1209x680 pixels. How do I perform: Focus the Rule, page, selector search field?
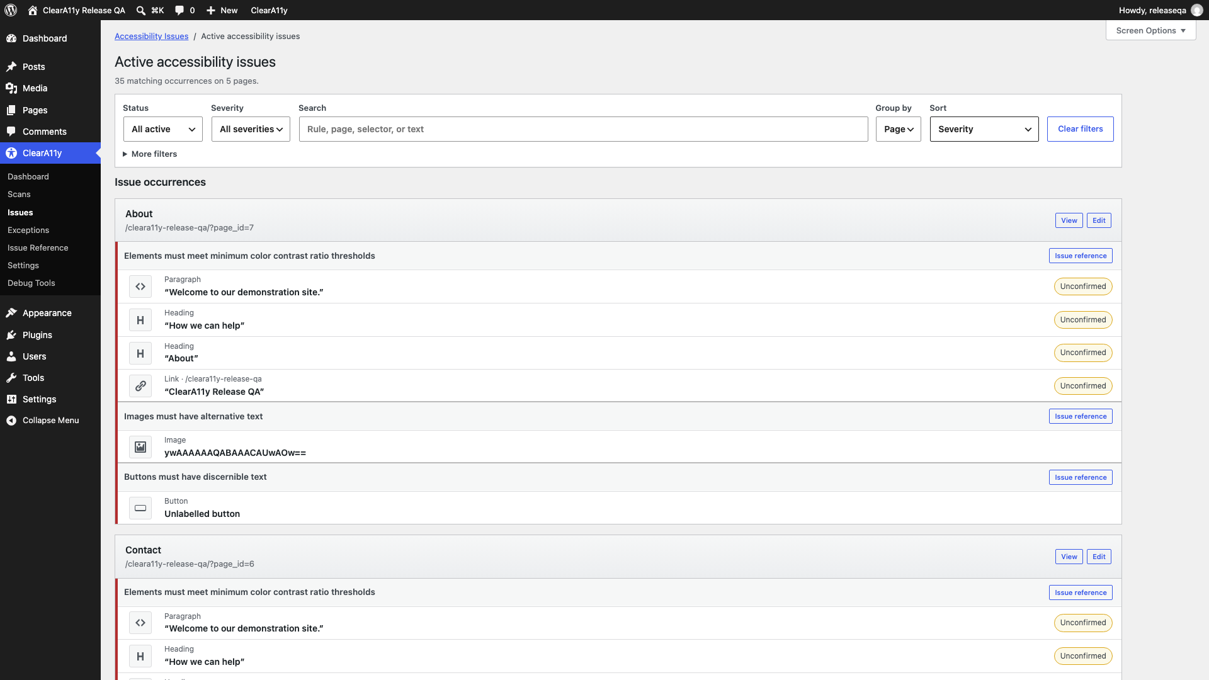(x=584, y=129)
